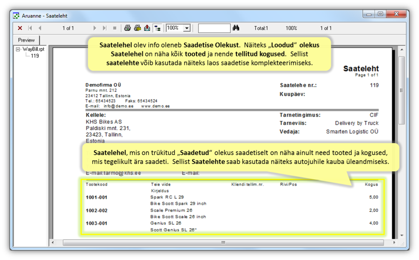Screen dimensions: 419x260
Task: Click the quantity 4,00
Action: click(373, 223)
